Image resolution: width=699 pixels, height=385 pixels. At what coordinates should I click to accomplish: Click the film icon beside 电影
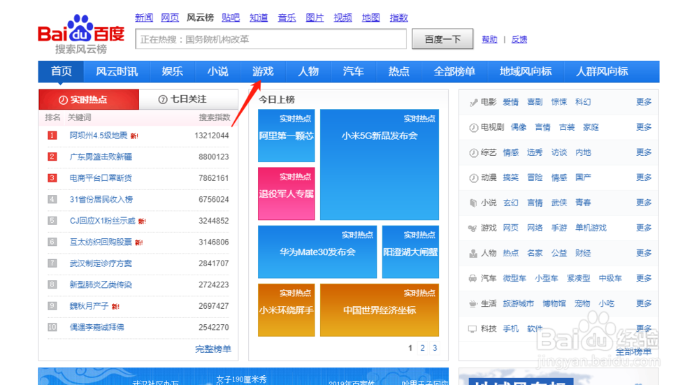[x=473, y=103]
